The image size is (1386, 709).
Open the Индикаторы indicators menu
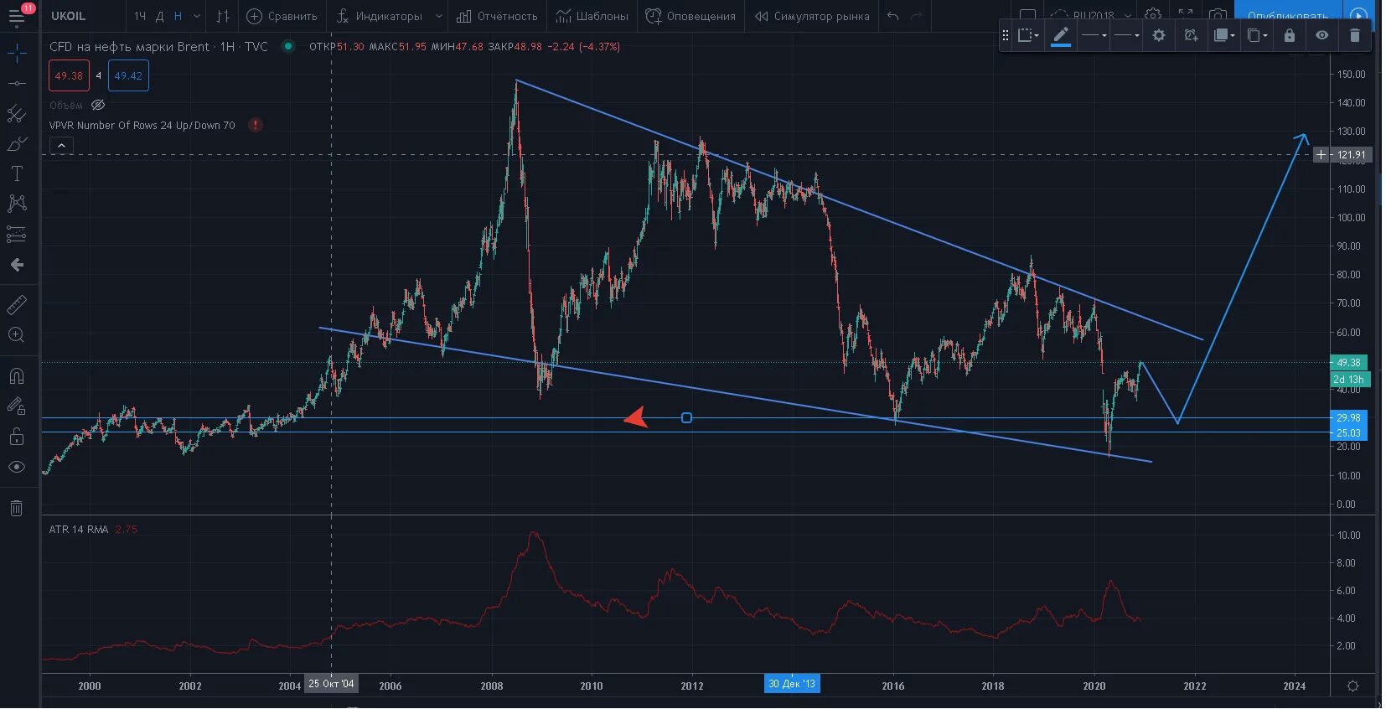pyautogui.click(x=380, y=16)
